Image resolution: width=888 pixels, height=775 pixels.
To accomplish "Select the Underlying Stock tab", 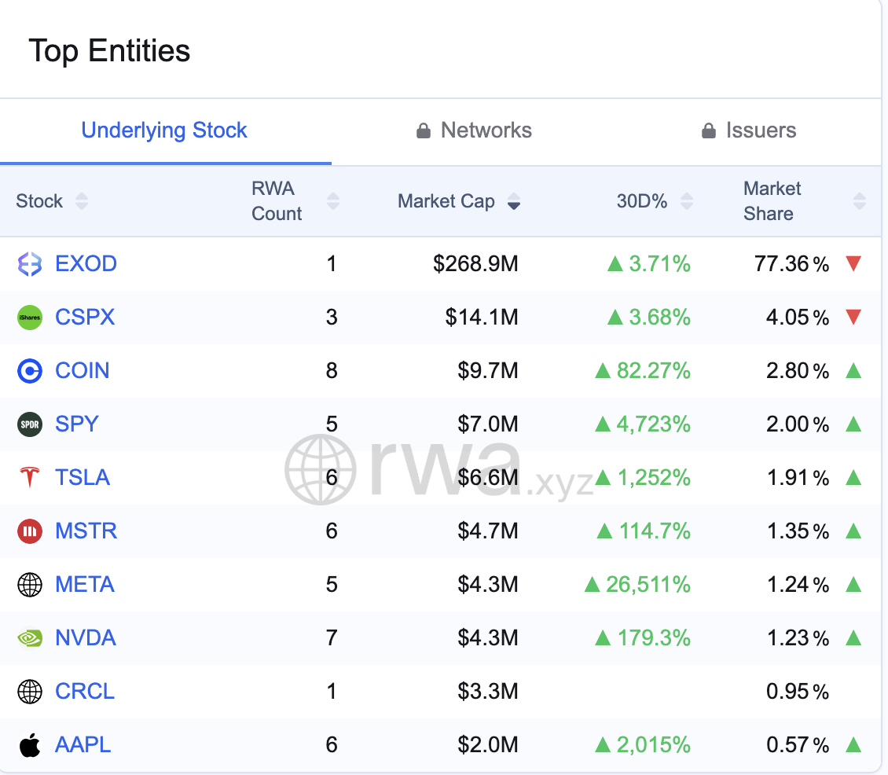I will pyautogui.click(x=164, y=130).
